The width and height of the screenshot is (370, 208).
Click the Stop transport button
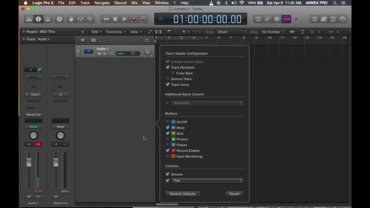[x=115, y=19]
